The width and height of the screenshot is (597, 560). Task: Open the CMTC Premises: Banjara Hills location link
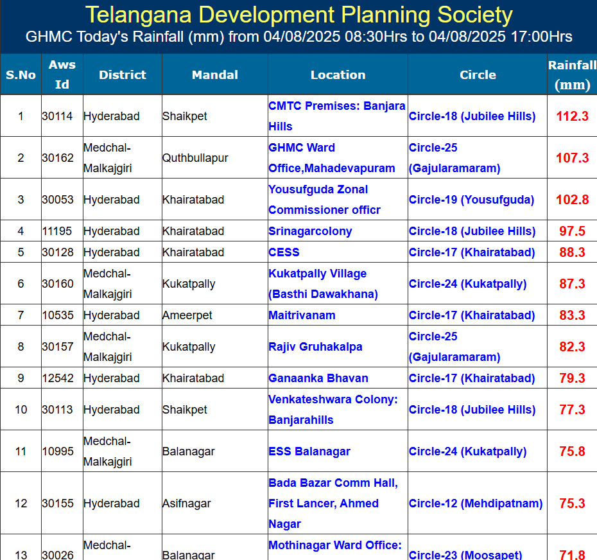coord(336,116)
